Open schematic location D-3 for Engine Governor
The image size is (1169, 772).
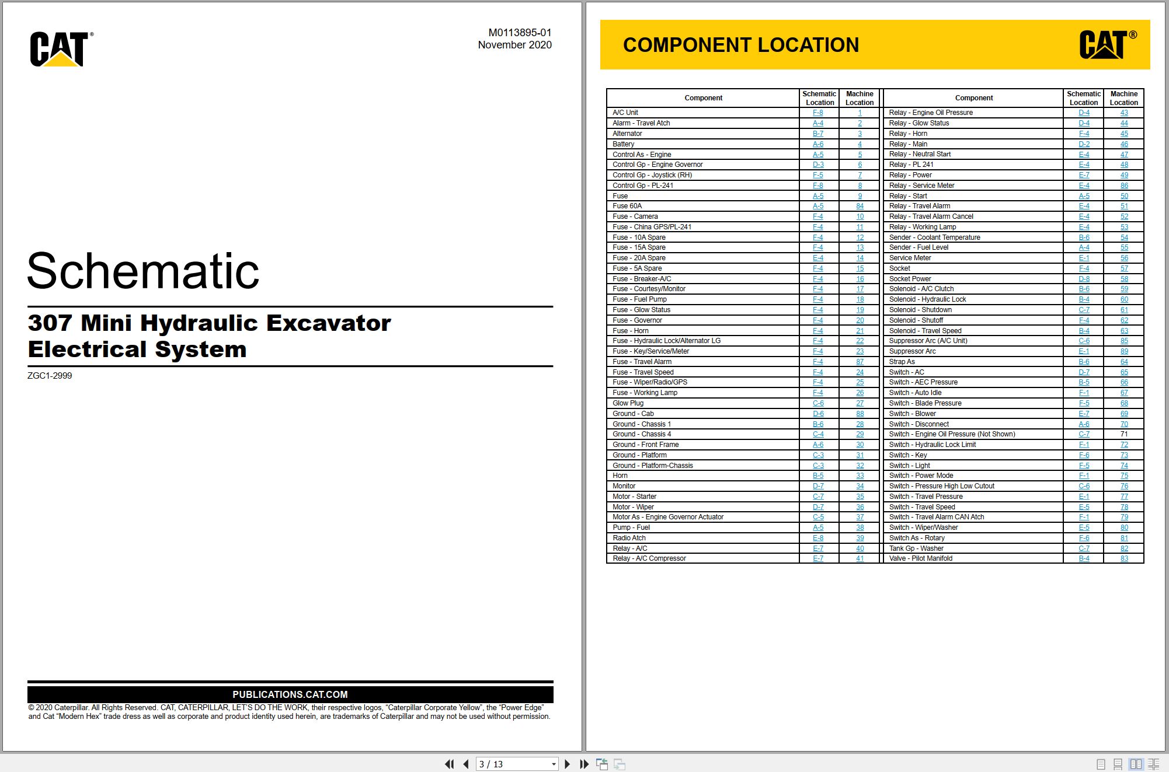pos(818,165)
